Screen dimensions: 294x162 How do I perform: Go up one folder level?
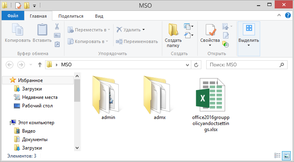point(40,65)
